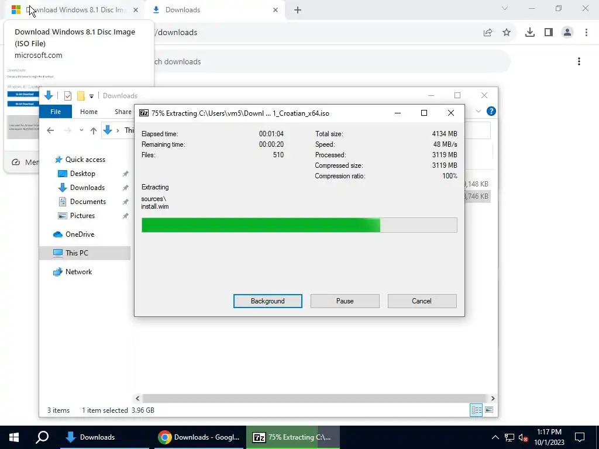Open Customize Quick Access Toolbar dropdown
This screenshot has width=599, height=449.
(92, 96)
